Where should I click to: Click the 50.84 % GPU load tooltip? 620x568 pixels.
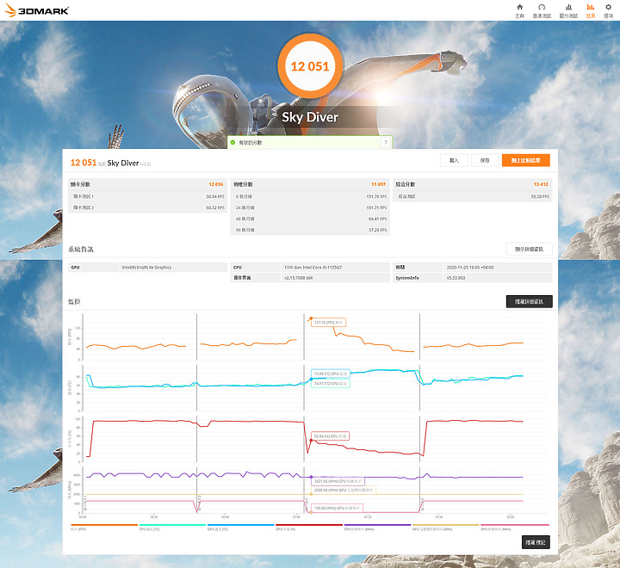[x=330, y=436]
